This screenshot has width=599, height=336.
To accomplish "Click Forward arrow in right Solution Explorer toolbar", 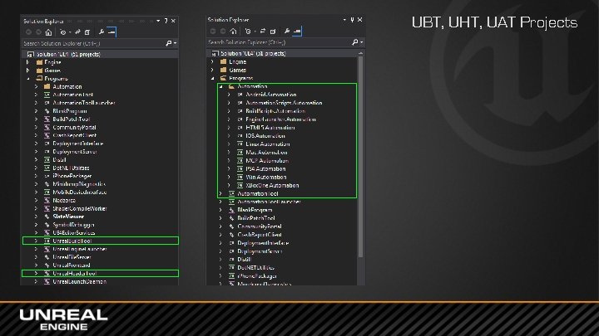I will [x=223, y=32].
